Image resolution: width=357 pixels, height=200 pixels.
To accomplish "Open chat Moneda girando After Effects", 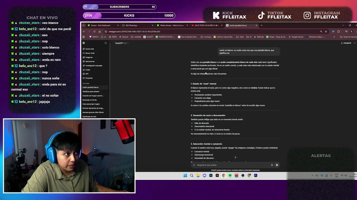I will (93, 112).
